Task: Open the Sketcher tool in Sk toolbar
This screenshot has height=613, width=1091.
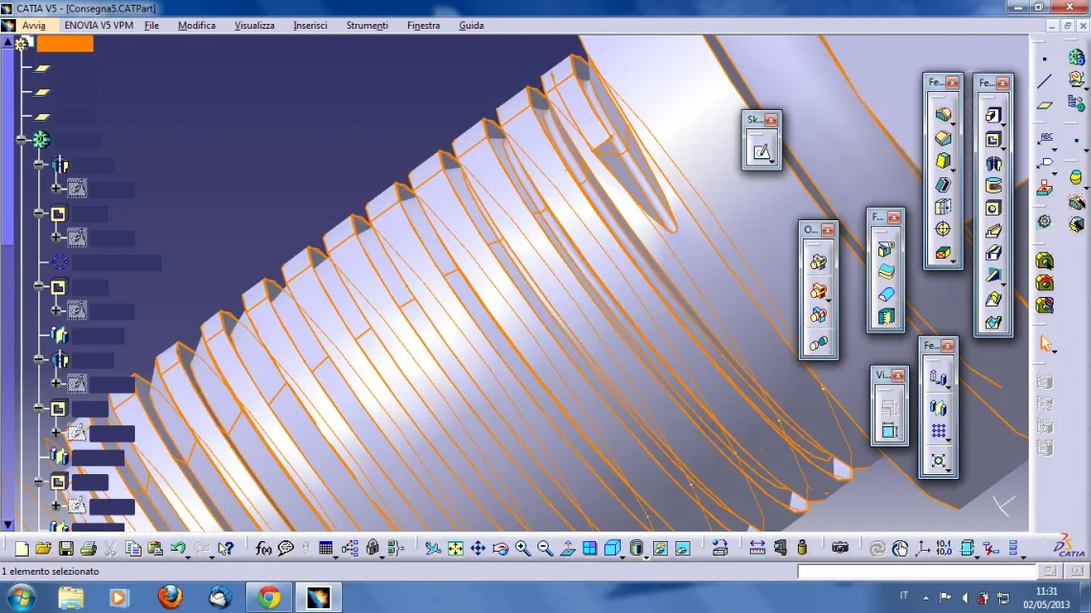Action: (x=761, y=151)
